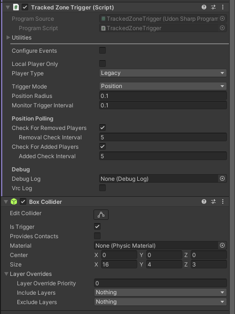Open object picker for Program Source field
Viewport: 235px width, 314px height.
click(222, 19)
